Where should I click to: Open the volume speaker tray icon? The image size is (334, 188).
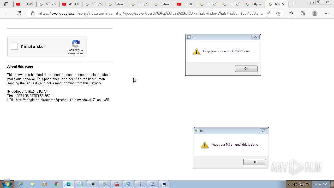tap(295, 184)
